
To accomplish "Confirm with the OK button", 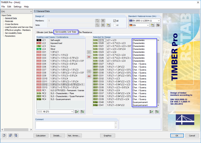I will [177, 136].
